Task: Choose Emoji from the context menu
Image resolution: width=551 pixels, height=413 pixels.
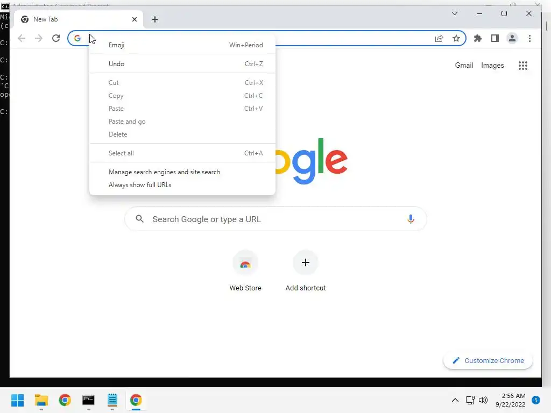Action: pos(182,45)
